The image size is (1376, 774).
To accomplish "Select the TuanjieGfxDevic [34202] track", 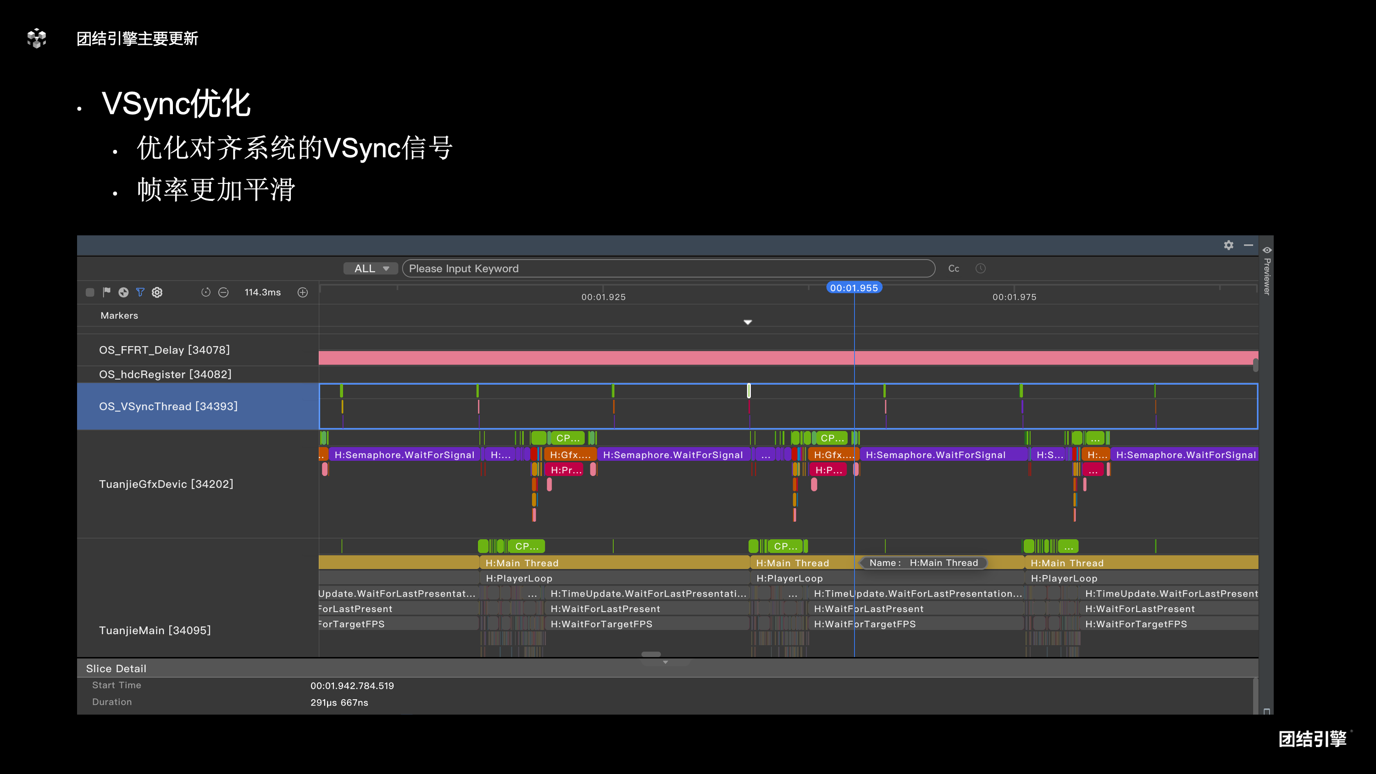I will click(x=166, y=484).
